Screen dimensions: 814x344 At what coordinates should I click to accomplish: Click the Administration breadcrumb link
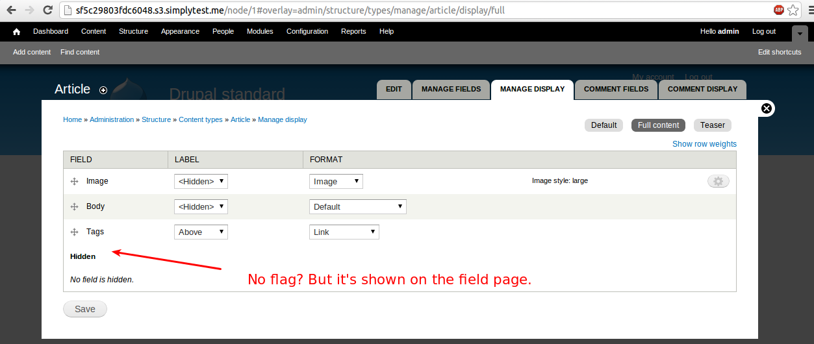pos(112,120)
